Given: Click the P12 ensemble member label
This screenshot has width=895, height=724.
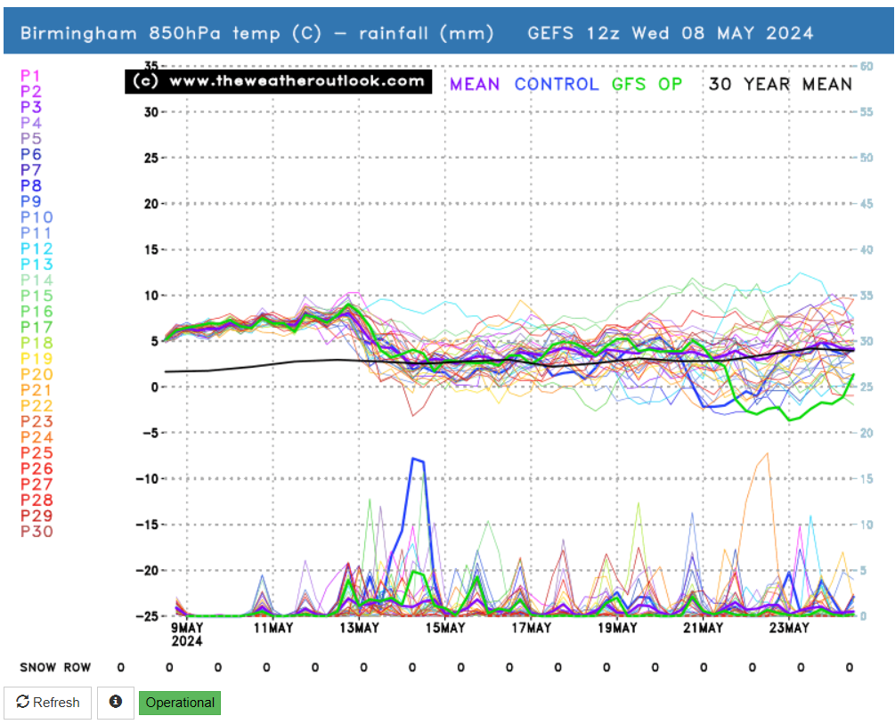Looking at the screenshot, I should [x=37, y=248].
